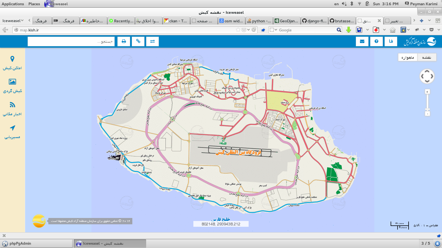The width and height of the screenshot is (442, 248).
Task: Click the yellow wave logo beside copyright
Action: point(39,221)
